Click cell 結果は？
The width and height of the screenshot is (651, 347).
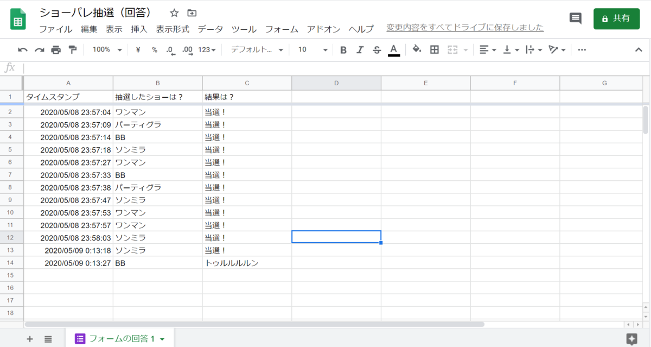pyautogui.click(x=247, y=97)
